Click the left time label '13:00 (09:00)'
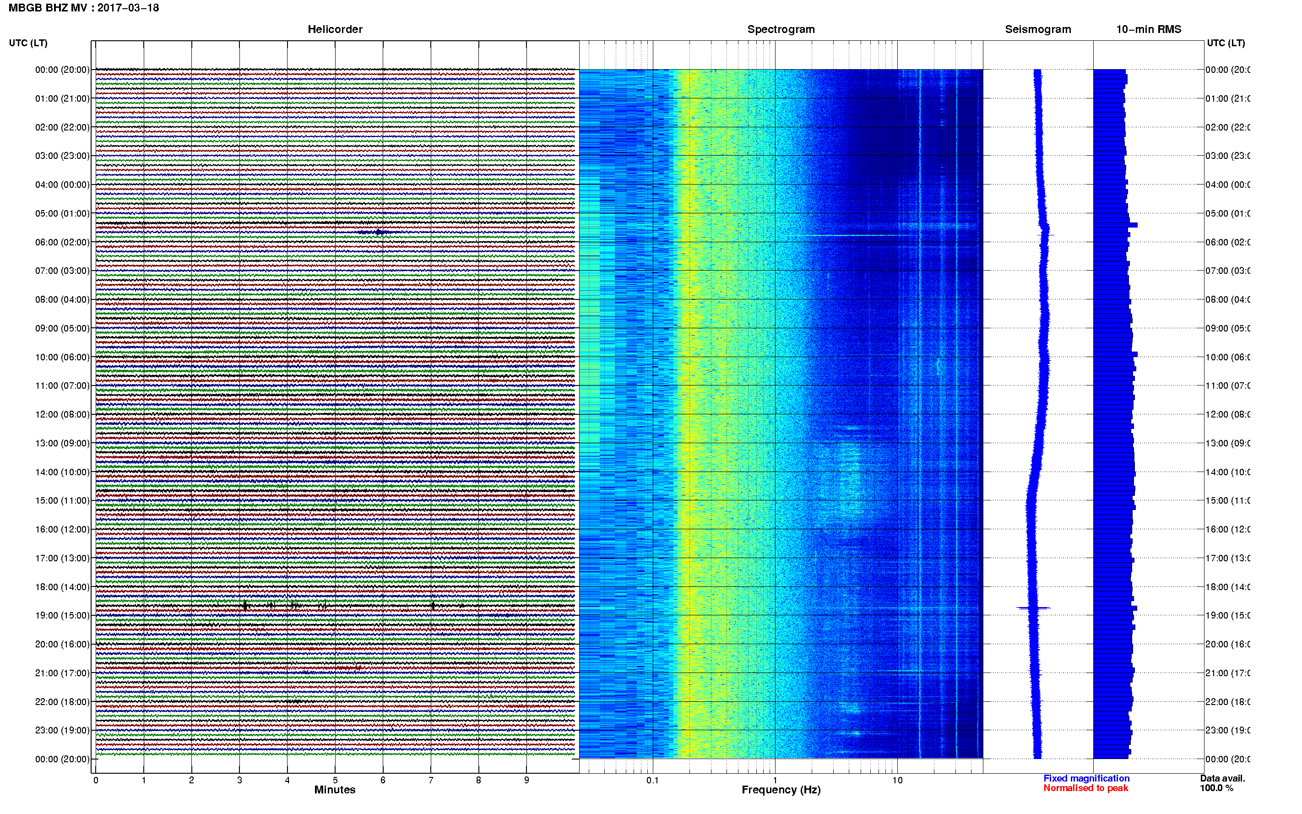This screenshot has width=1302, height=814. (62, 444)
